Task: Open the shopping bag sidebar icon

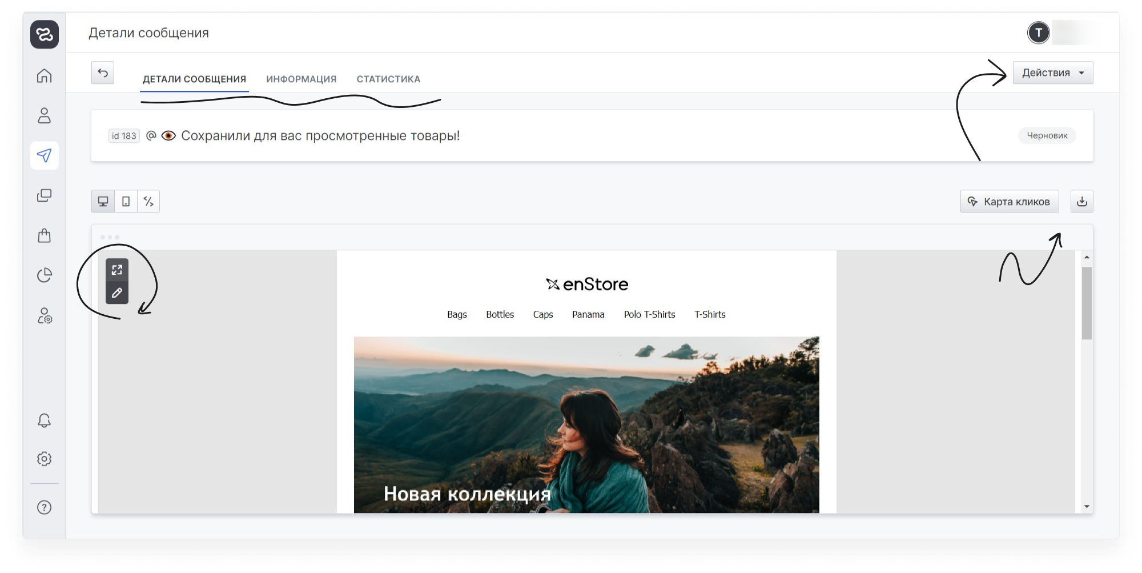Action: (45, 235)
